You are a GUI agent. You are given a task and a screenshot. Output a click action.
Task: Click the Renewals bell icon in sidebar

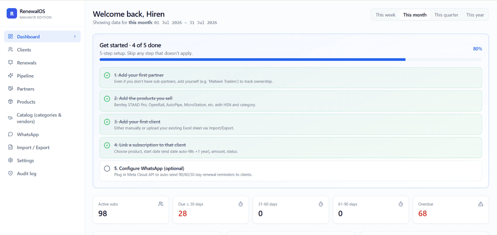pyautogui.click(x=10, y=62)
